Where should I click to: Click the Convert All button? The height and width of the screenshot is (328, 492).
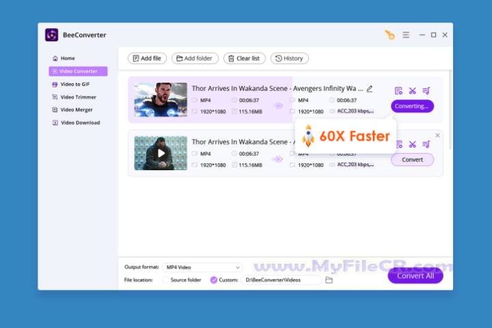click(x=415, y=275)
